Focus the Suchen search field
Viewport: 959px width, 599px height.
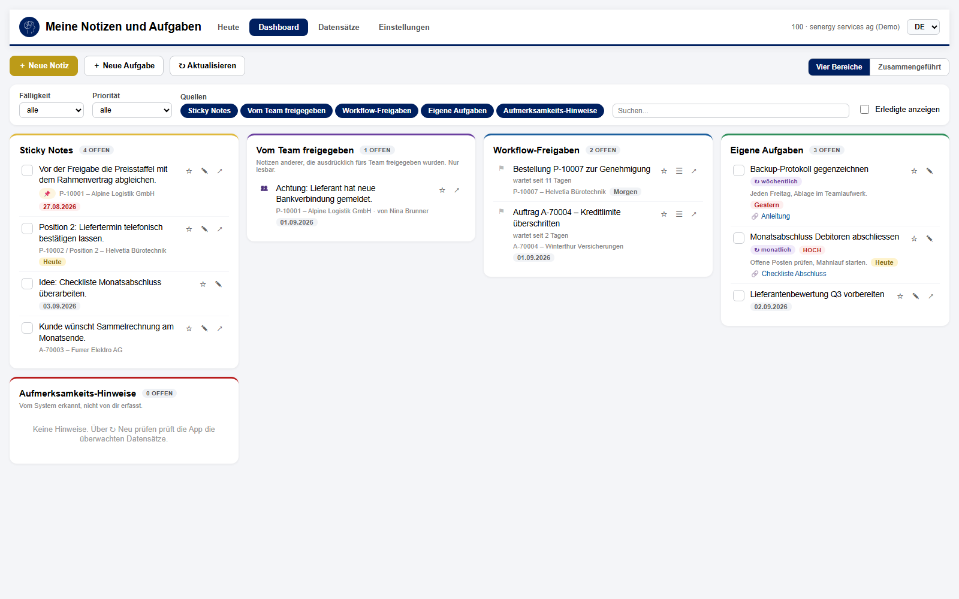[x=731, y=111]
